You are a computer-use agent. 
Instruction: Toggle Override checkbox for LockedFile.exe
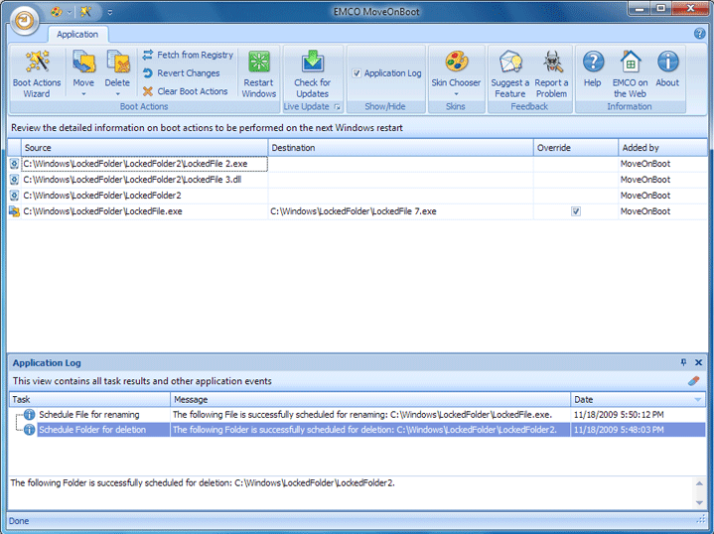pos(576,211)
